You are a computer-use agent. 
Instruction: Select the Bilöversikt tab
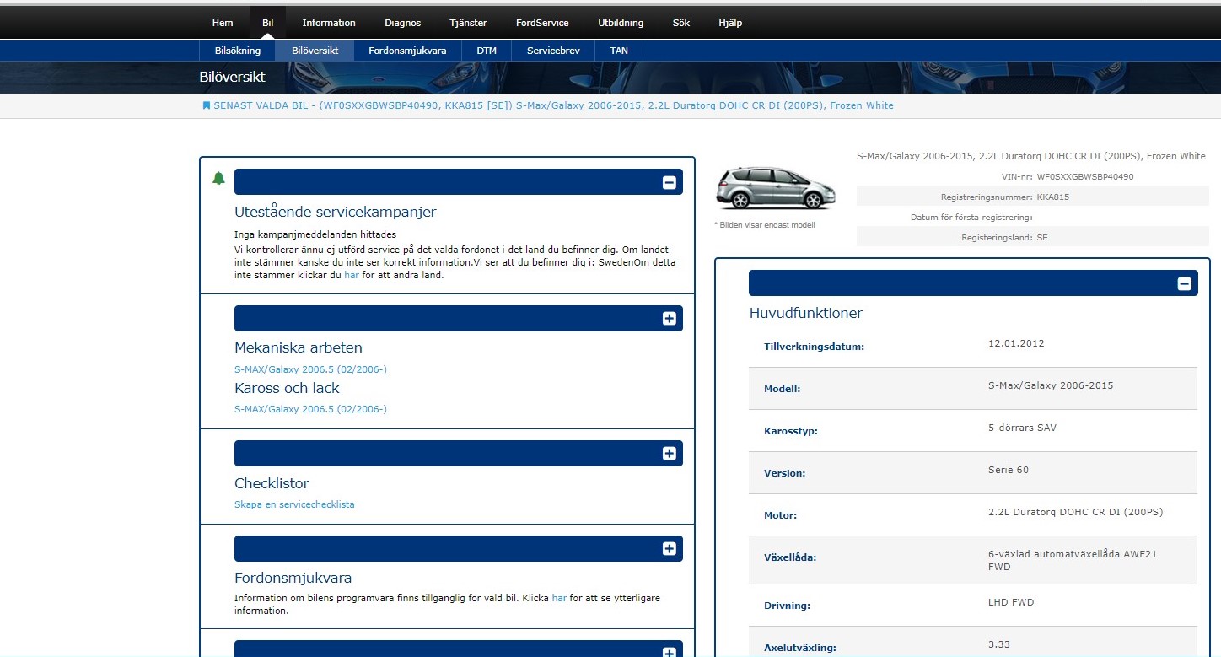(x=315, y=51)
